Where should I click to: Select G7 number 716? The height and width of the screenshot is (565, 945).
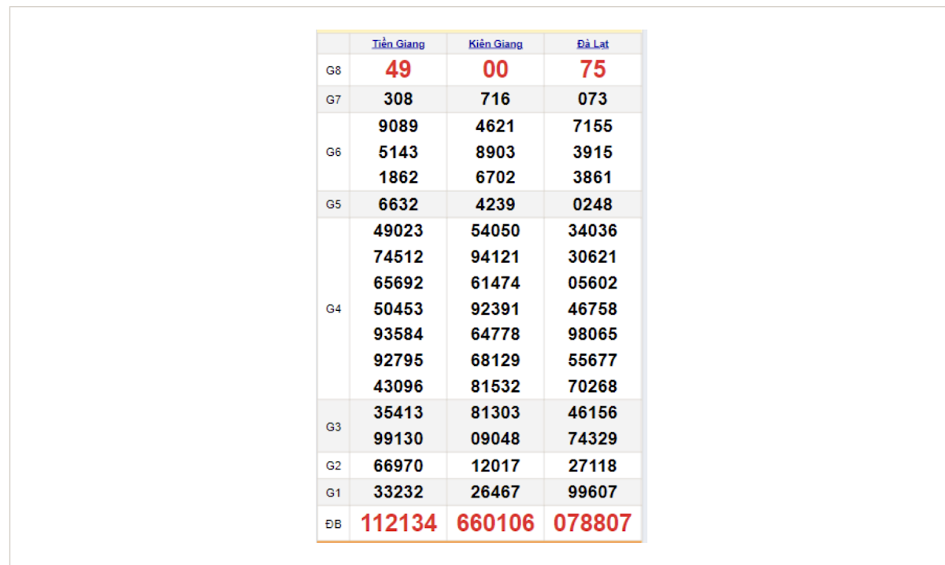click(495, 99)
